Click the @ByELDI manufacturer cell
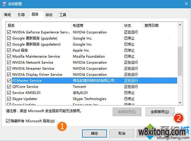The image size is (191, 141). 80,93
